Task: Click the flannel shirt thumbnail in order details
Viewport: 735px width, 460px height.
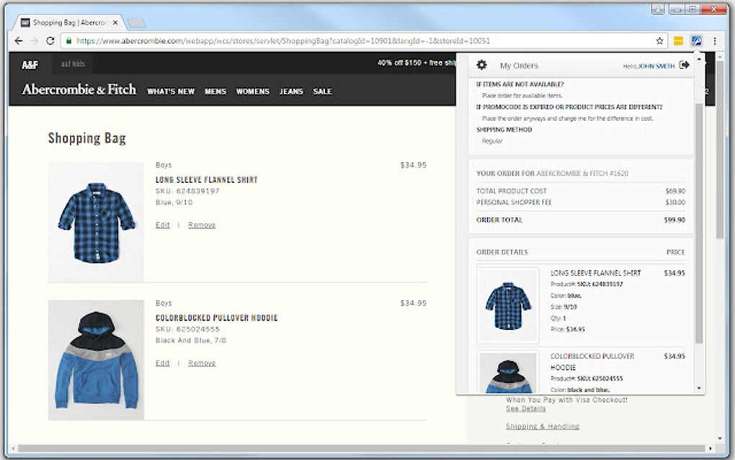Action: [x=507, y=304]
